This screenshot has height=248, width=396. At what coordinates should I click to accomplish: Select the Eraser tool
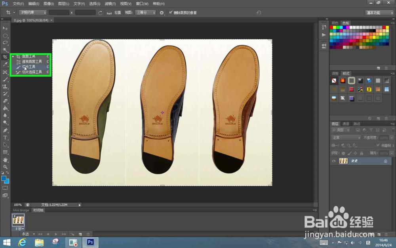point(5,101)
